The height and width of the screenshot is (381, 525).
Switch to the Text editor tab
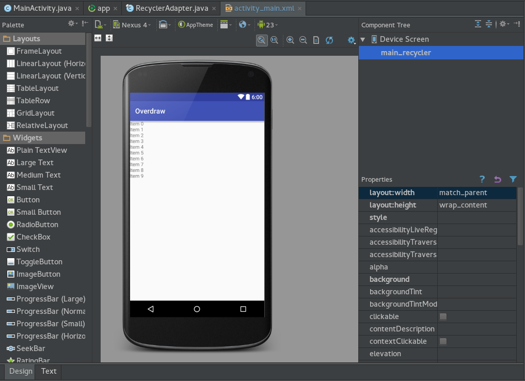pos(48,371)
